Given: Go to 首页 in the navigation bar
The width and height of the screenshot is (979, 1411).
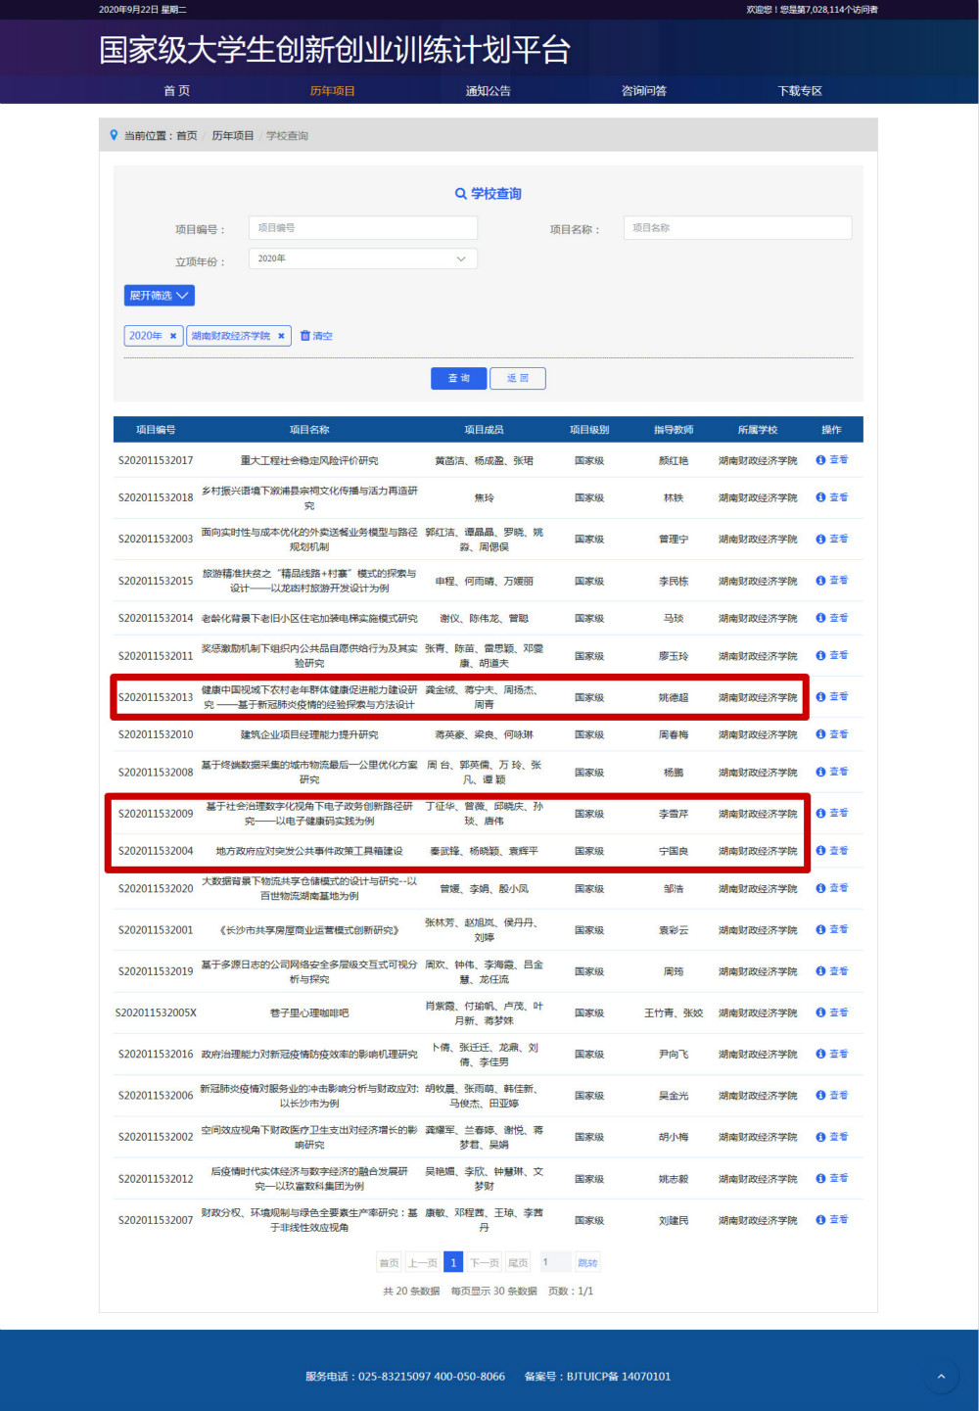Looking at the screenshot, I should tap(177, 91).
